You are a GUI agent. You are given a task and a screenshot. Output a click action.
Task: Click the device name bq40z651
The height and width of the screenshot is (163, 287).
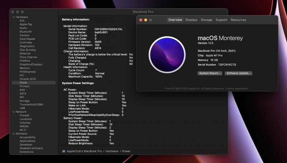[x=101, y=32]
